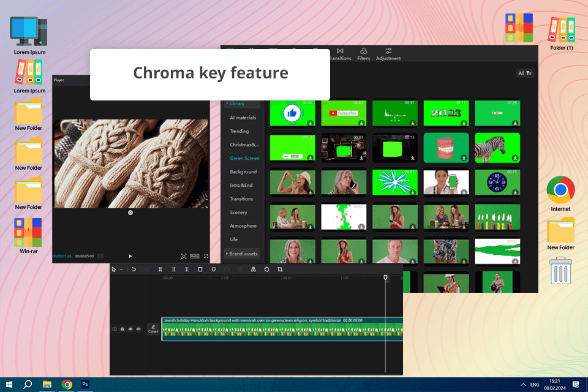Click the knitted mittens preview image

[x=131, y=164]
